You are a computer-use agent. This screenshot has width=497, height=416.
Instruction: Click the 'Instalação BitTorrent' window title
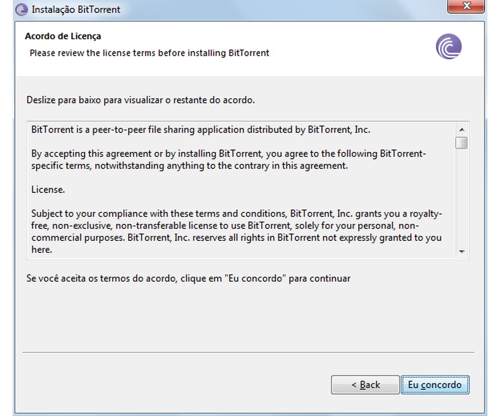76,10
